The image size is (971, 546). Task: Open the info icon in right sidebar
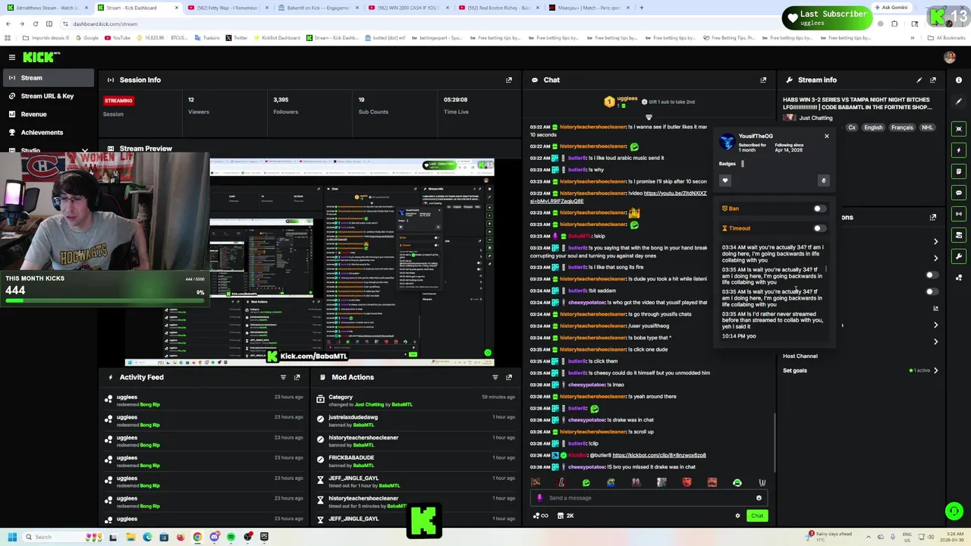(x=959, y=80)
